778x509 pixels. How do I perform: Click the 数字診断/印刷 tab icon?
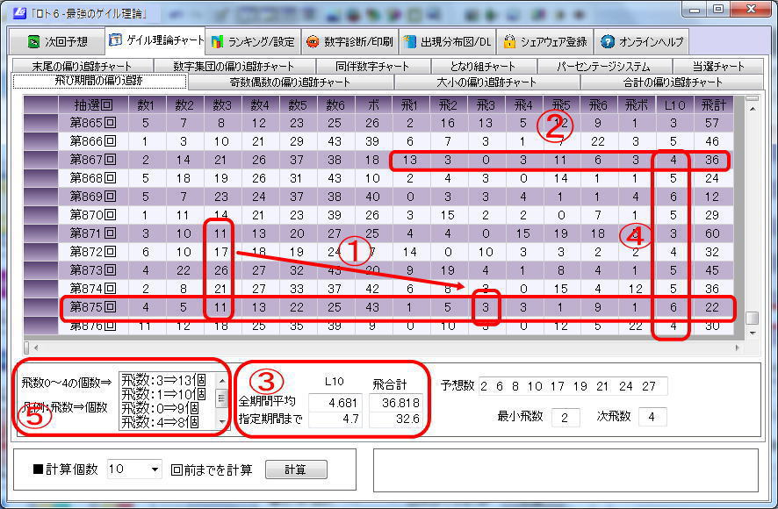click(313, 41)
